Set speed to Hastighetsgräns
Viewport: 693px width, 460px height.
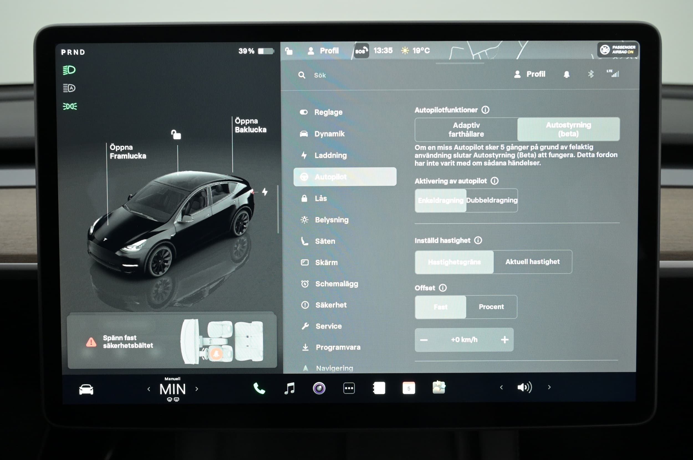pos(454,262)
